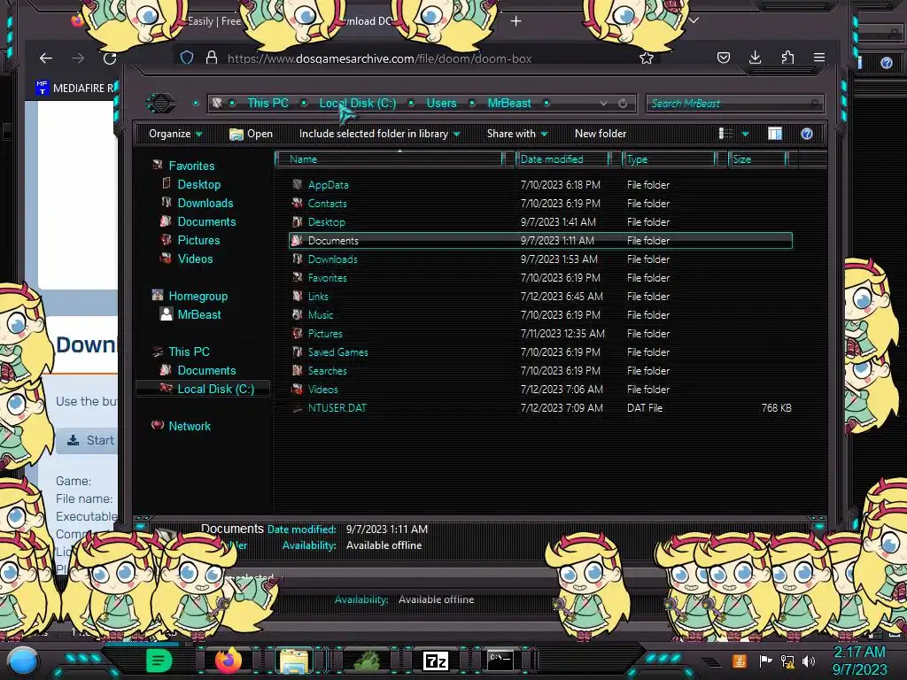
Task: Sort by the Type column header
Action: pyautogui.click(x=669, y=159)
